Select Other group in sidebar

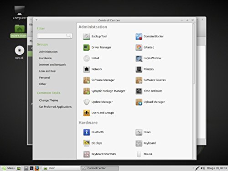43,84
